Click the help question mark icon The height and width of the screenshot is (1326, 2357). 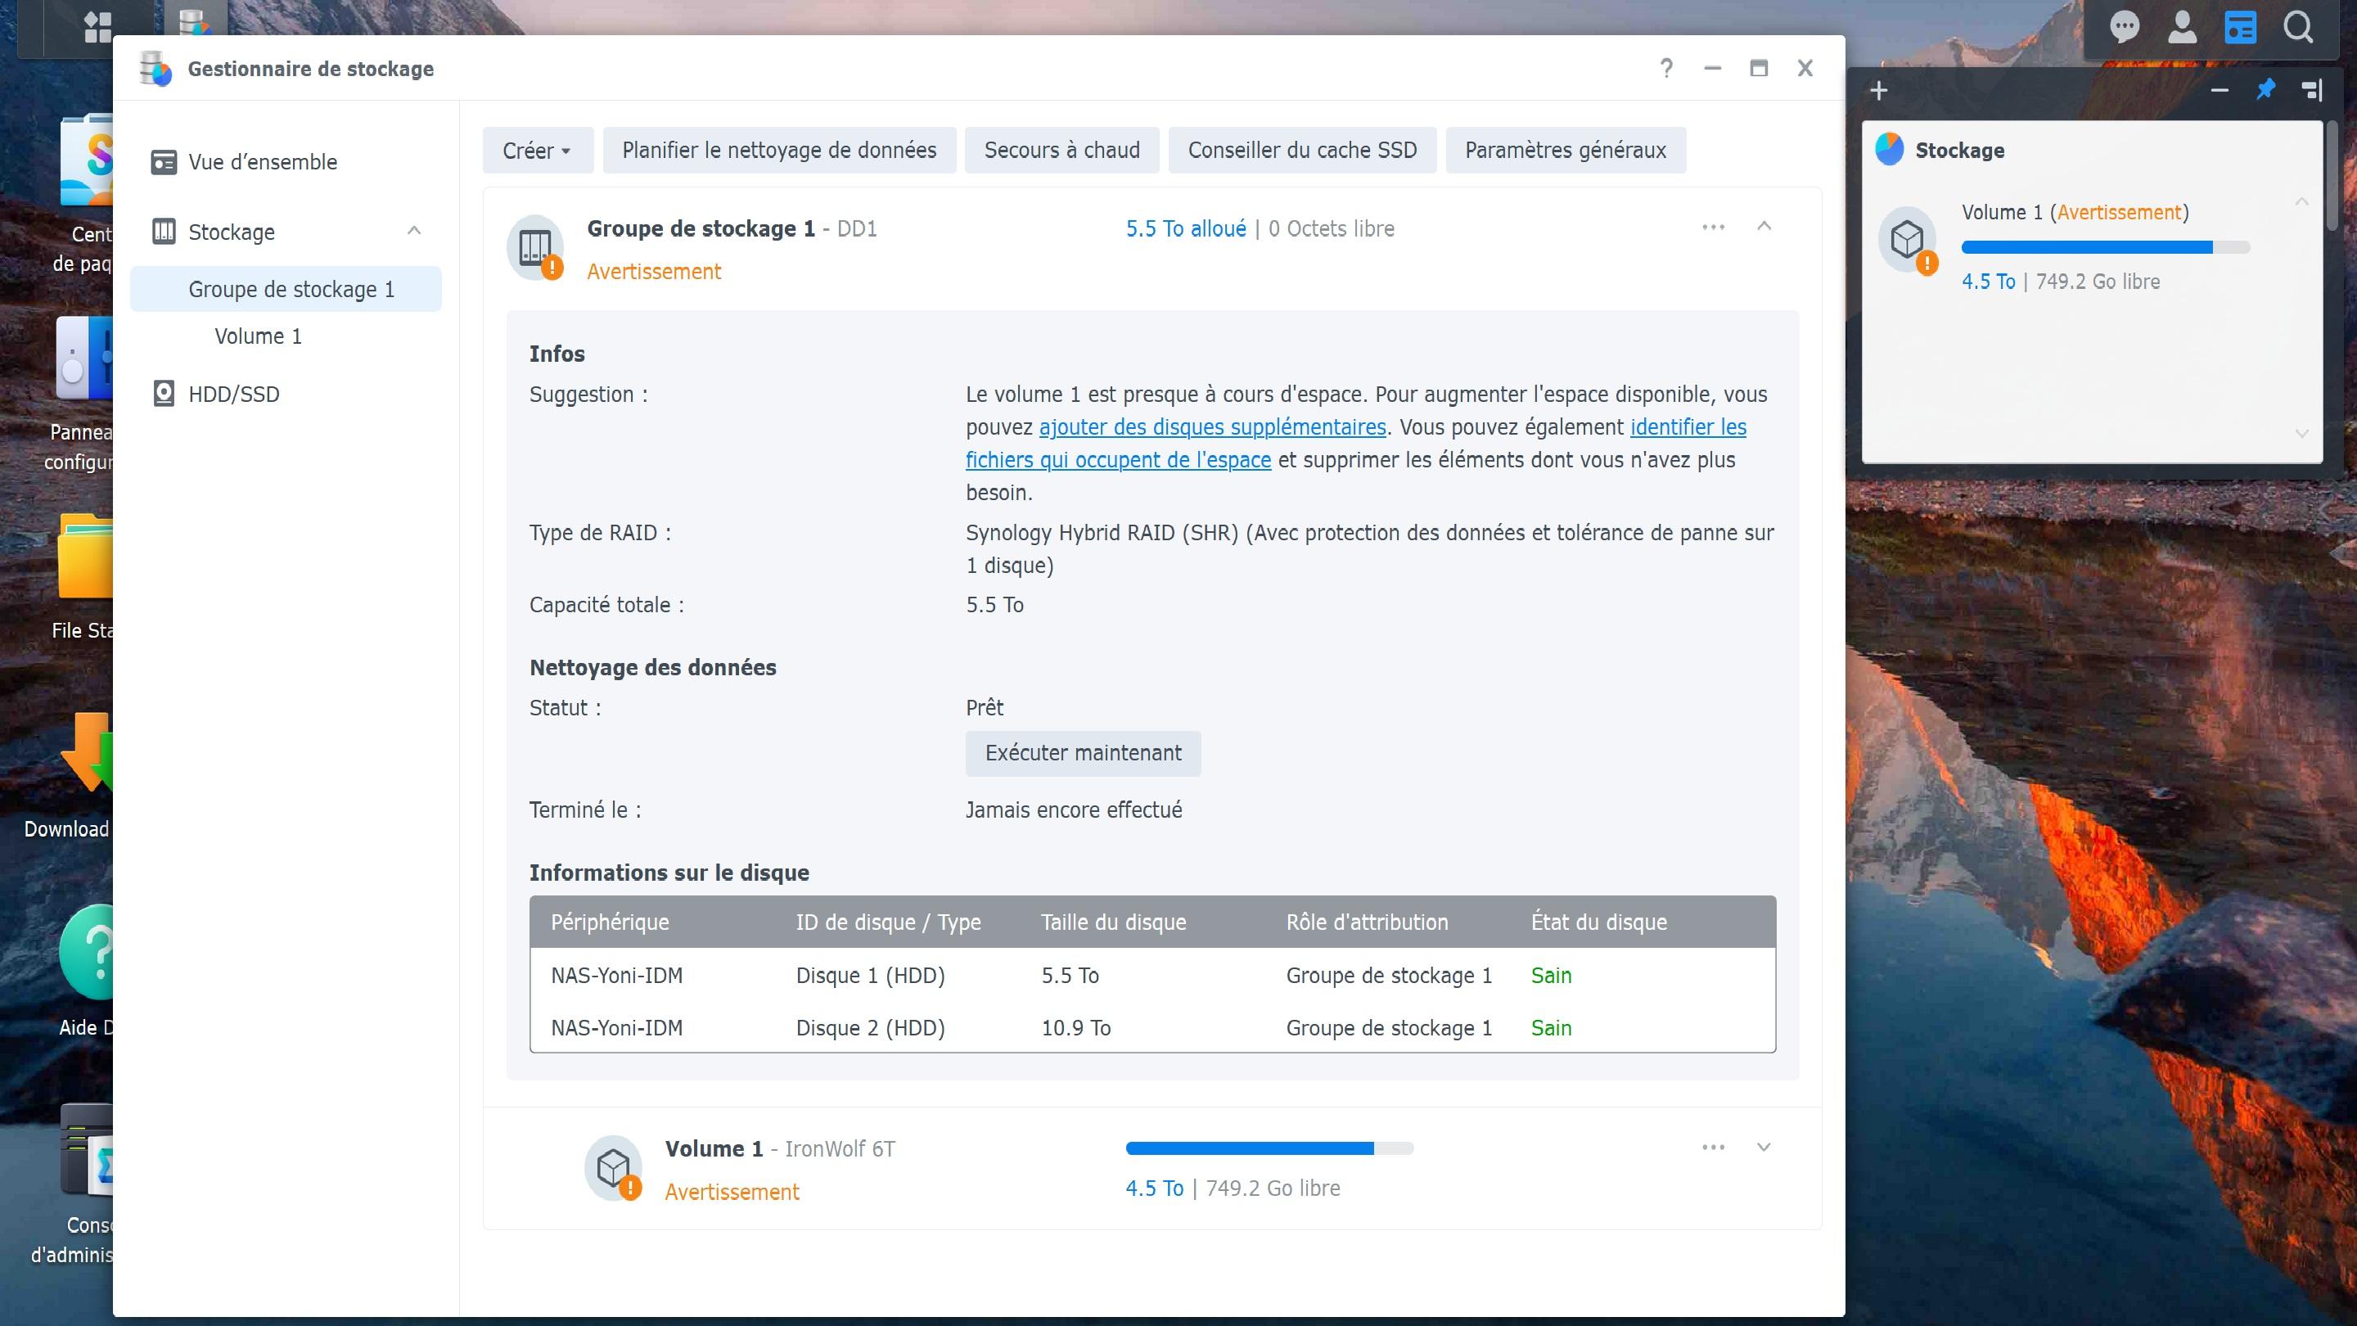(1666, 69)
